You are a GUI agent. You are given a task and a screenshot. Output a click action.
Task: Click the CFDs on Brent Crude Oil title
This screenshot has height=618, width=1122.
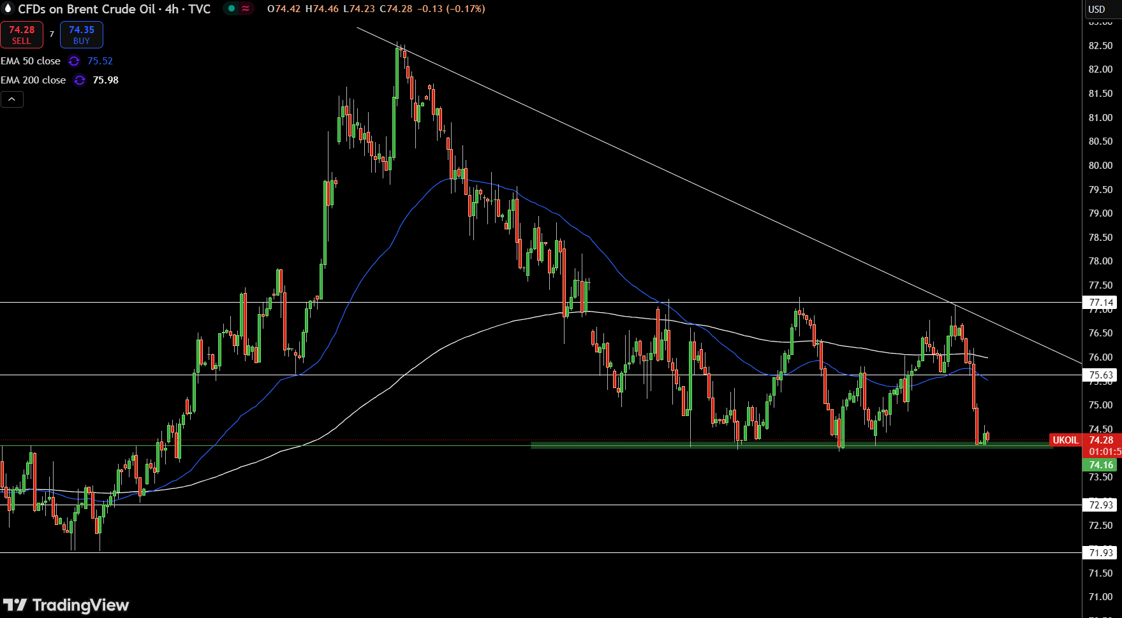114,9
